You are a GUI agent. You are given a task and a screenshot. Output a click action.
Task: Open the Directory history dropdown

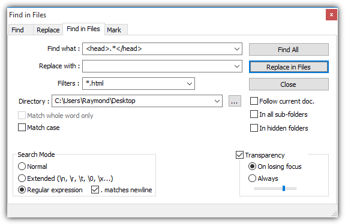click(x=217, y=101)
